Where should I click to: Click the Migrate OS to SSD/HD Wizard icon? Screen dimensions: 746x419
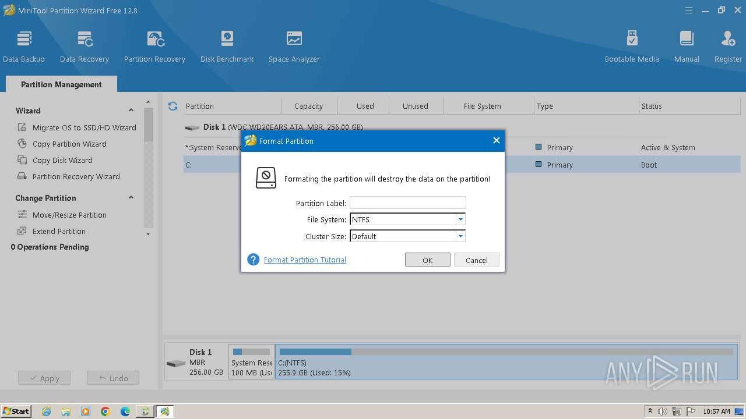(x=22, y=127)
